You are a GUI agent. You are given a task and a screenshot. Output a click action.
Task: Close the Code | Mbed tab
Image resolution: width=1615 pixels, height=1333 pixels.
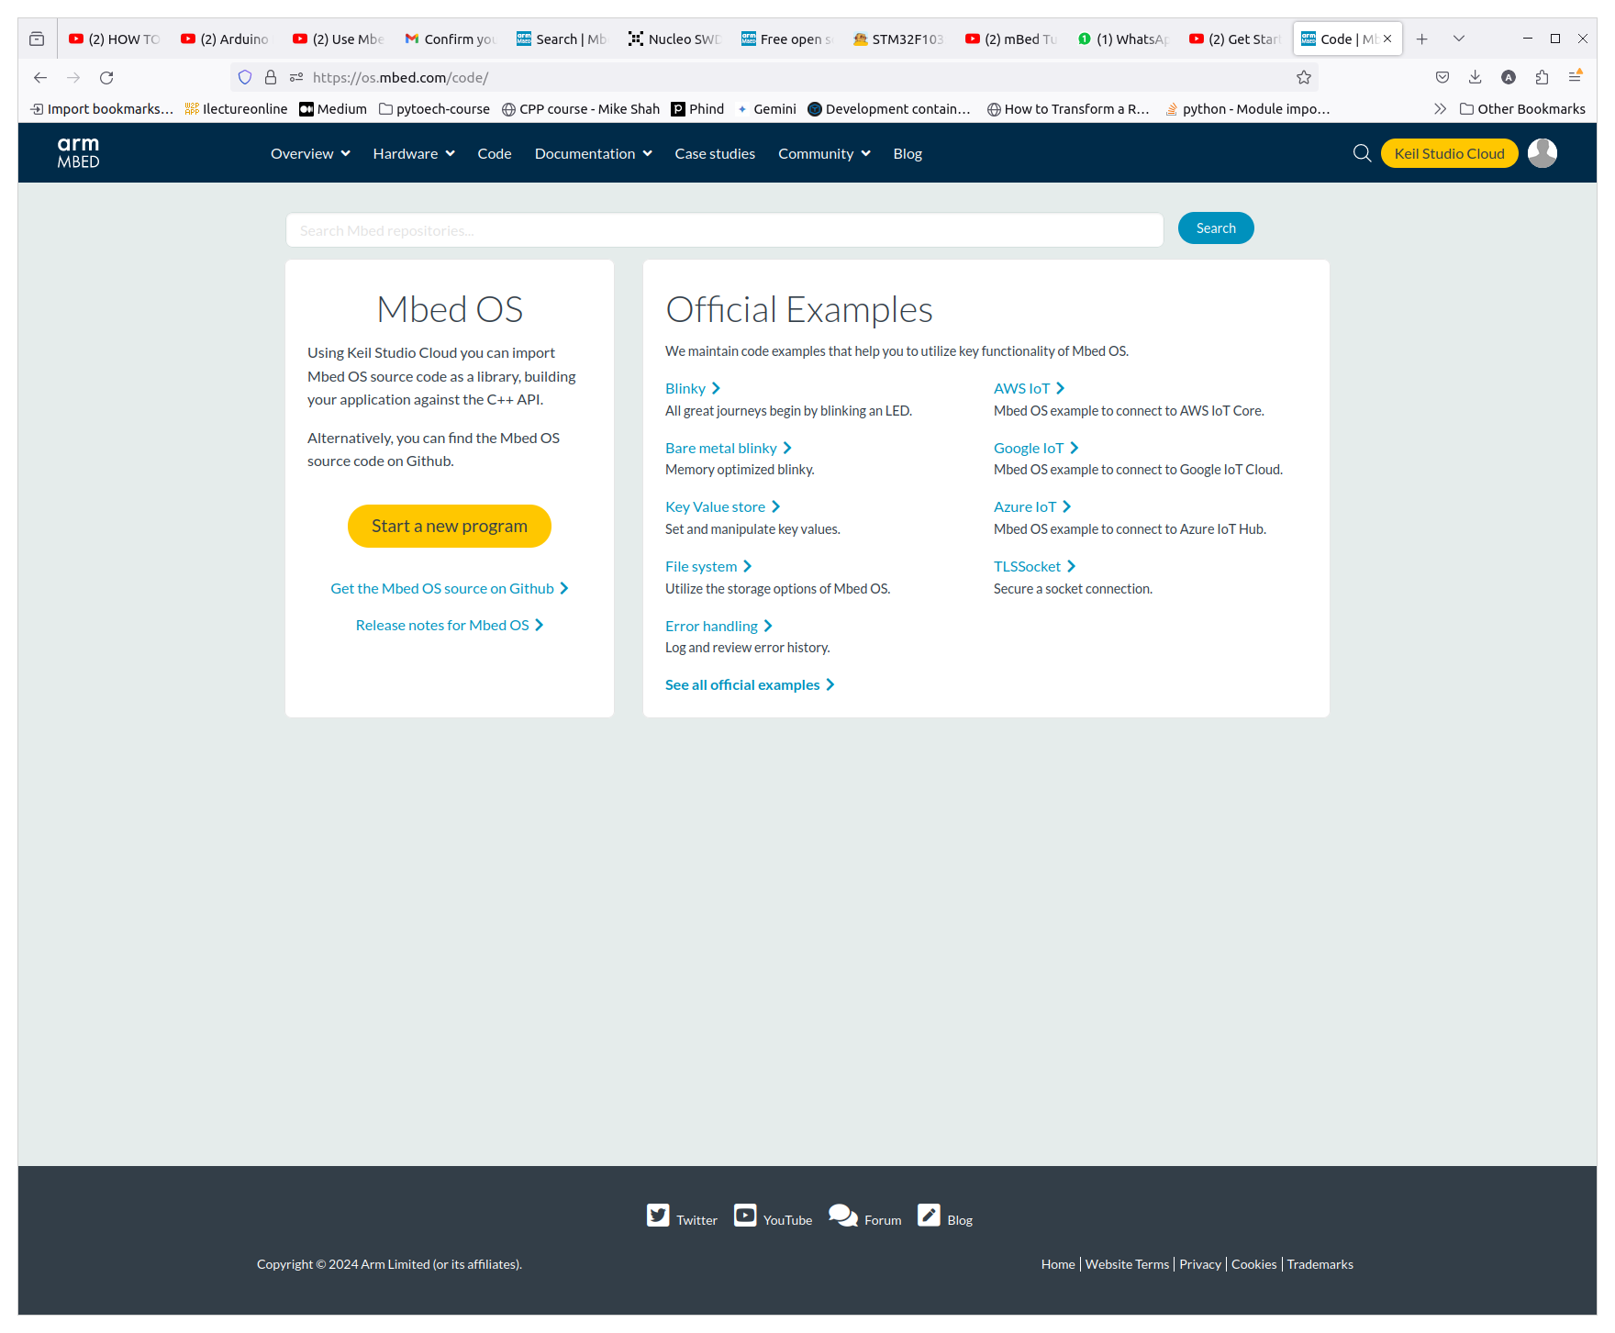(1387, 39)
